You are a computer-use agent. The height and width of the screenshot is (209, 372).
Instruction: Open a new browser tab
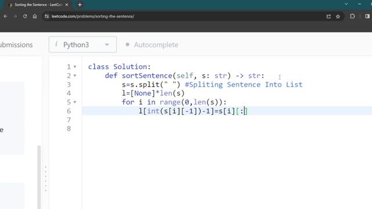pyautogui.click(x=80, y=5)
